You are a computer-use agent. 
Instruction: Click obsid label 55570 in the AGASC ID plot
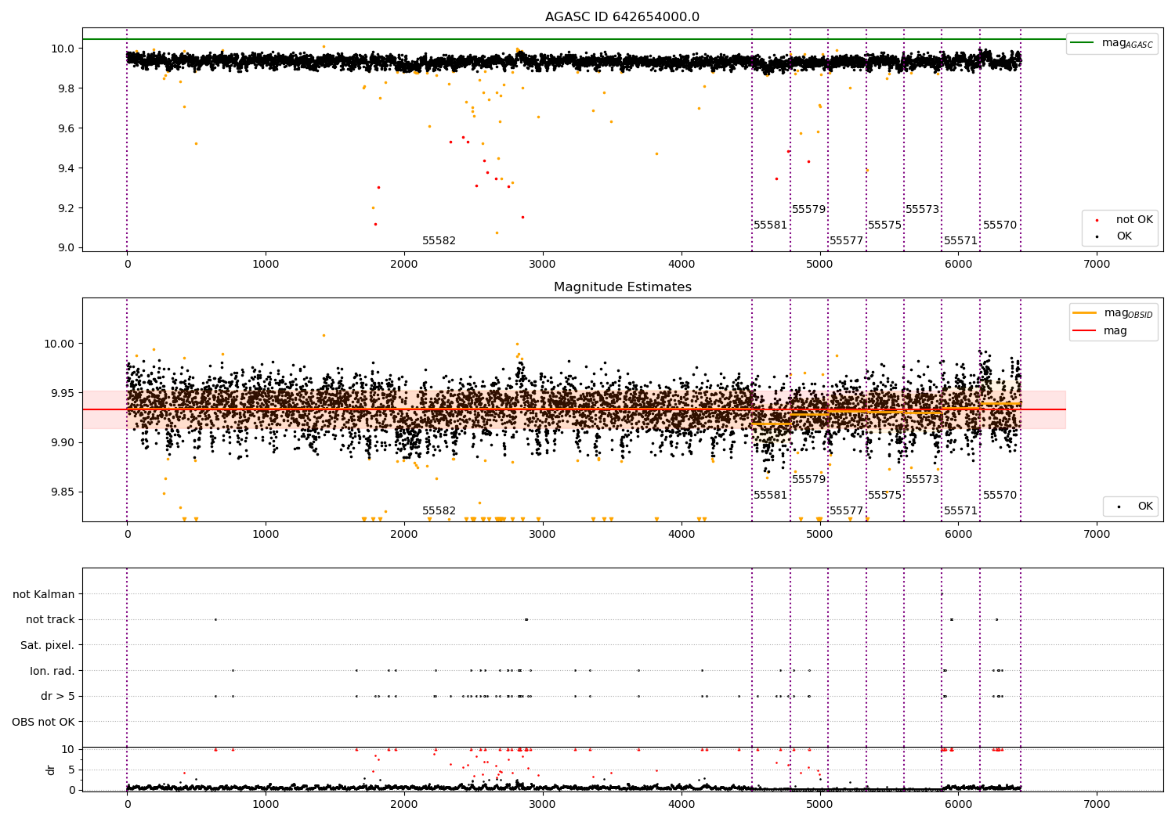point(1000,225)
